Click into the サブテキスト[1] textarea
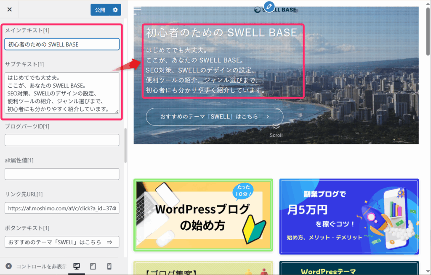Image resolution: width=431 pixels, height=275 pixels. [62, 93]
